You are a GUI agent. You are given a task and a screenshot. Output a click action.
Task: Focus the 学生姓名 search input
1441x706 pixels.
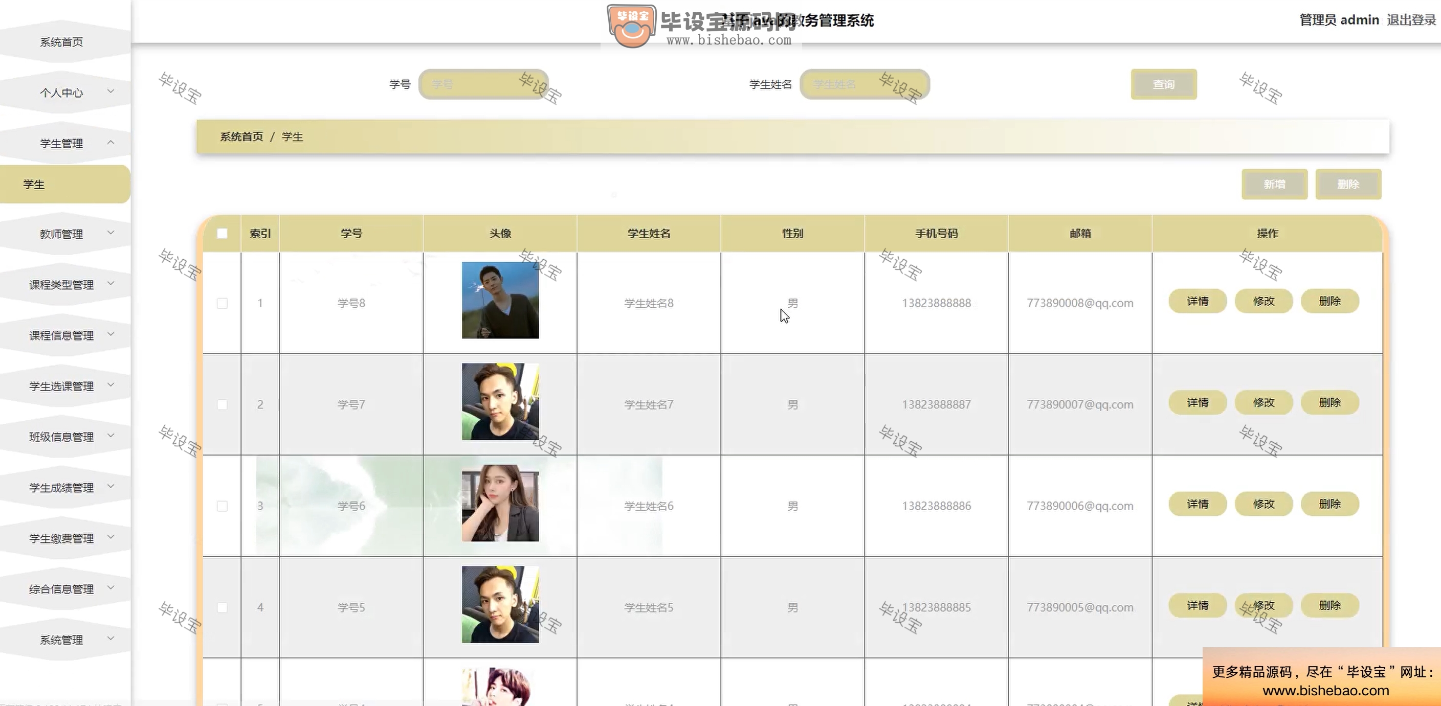click(865, 84)
